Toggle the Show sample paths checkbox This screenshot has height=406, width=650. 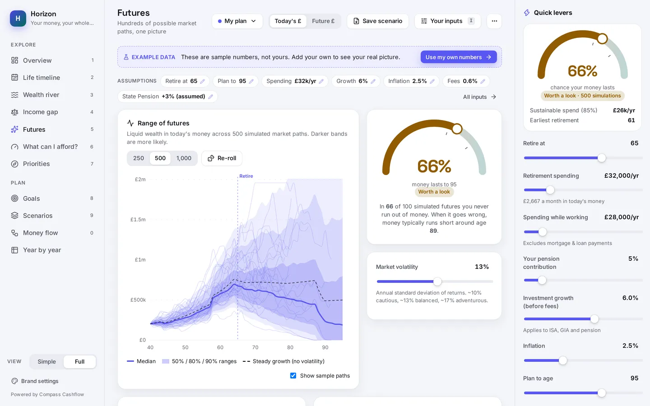click(293, 376)
